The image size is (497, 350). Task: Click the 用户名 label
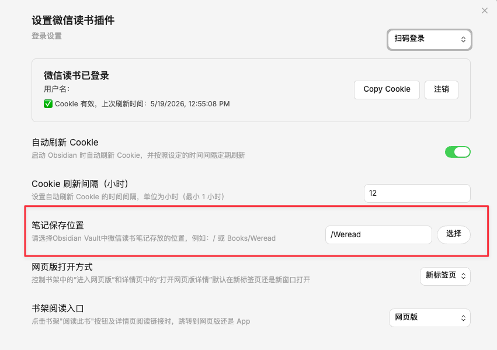point(57,89)
